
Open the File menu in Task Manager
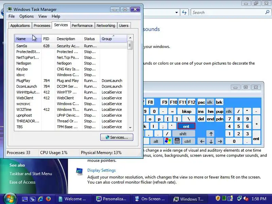click(12, 16)
